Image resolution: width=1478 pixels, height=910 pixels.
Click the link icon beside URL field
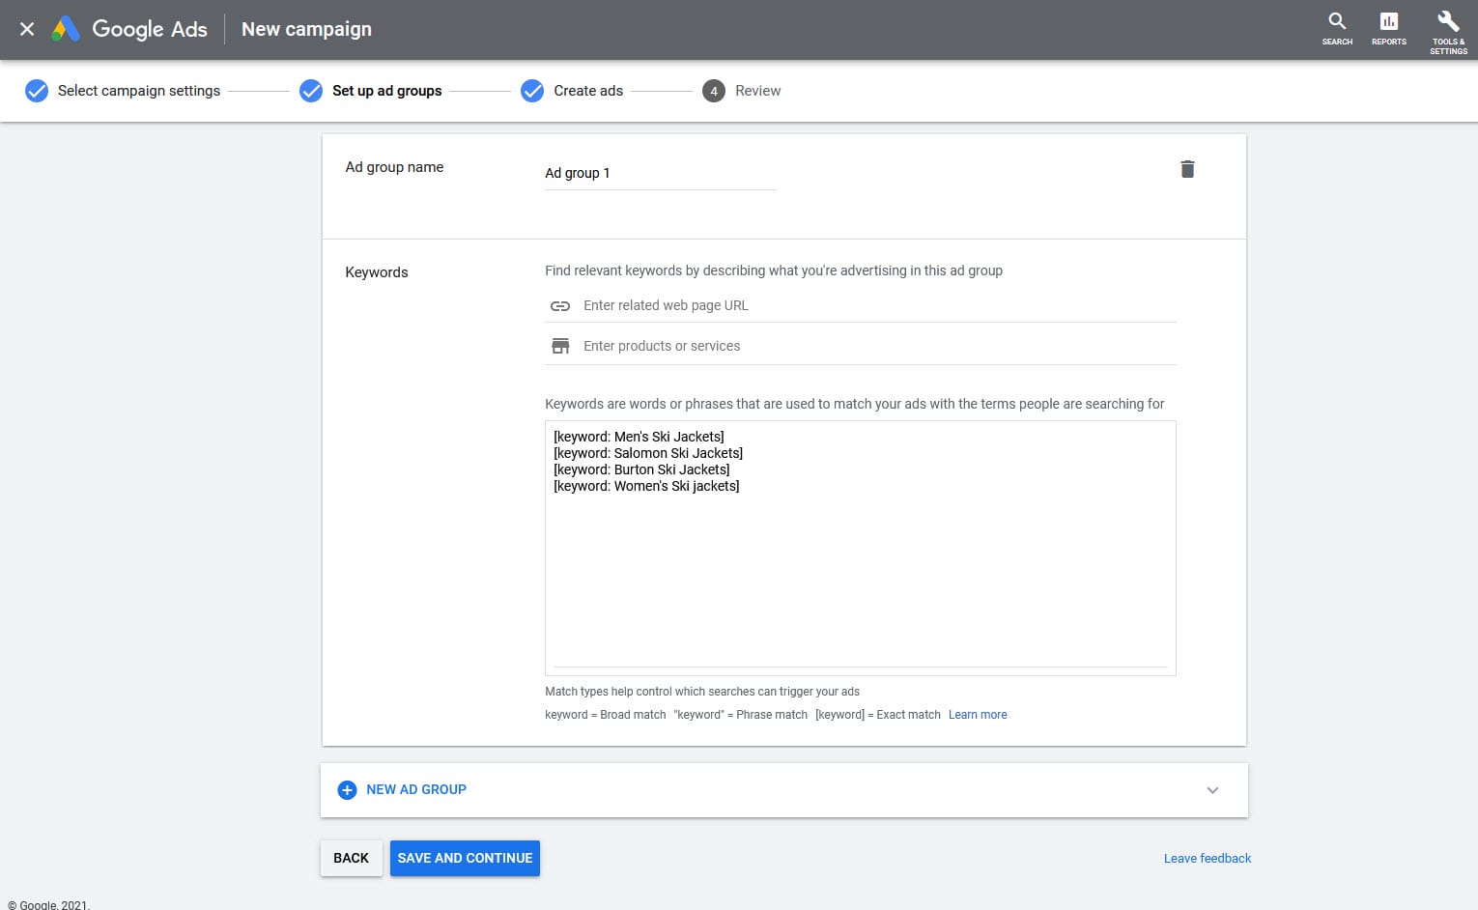tap(560, 305)
